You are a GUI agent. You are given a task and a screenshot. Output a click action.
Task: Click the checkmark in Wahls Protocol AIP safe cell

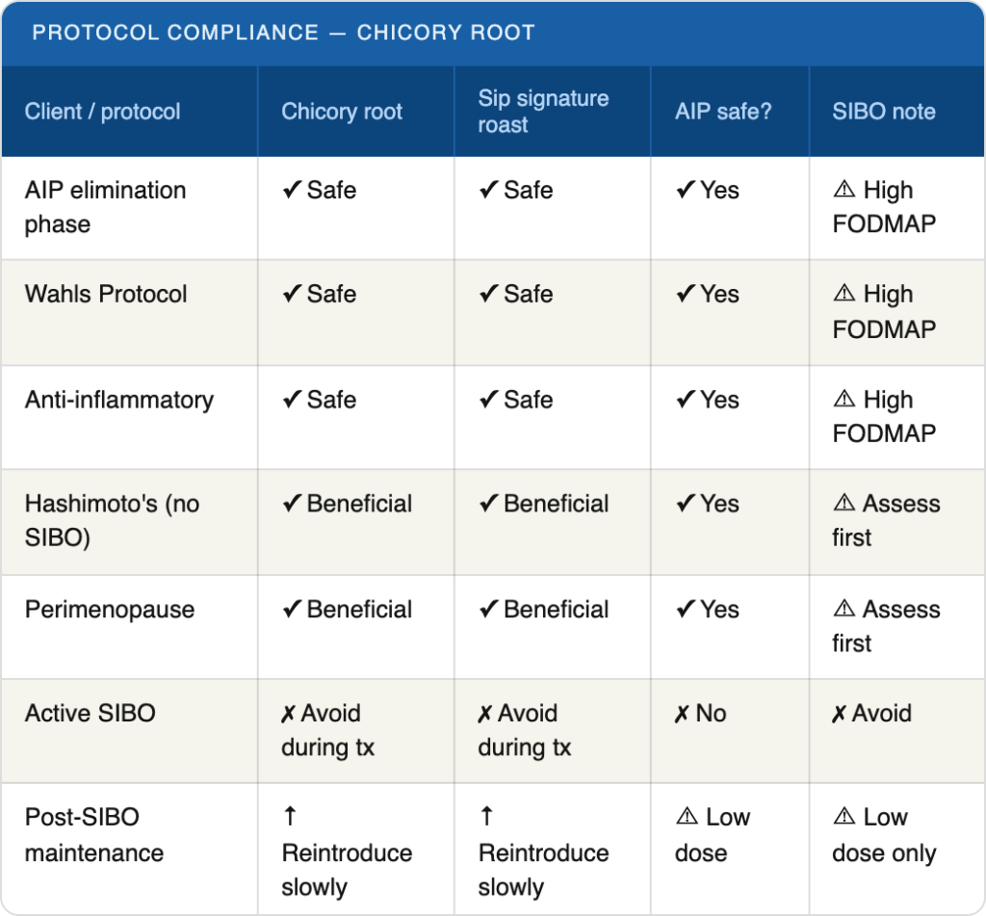pyautogui.click(x=685, y=295)
